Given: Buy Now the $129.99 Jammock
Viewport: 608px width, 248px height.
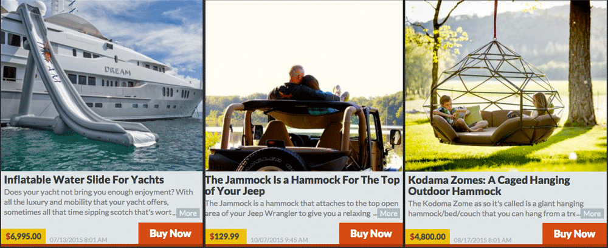Looking at the screenshot, I should (371, 233).
